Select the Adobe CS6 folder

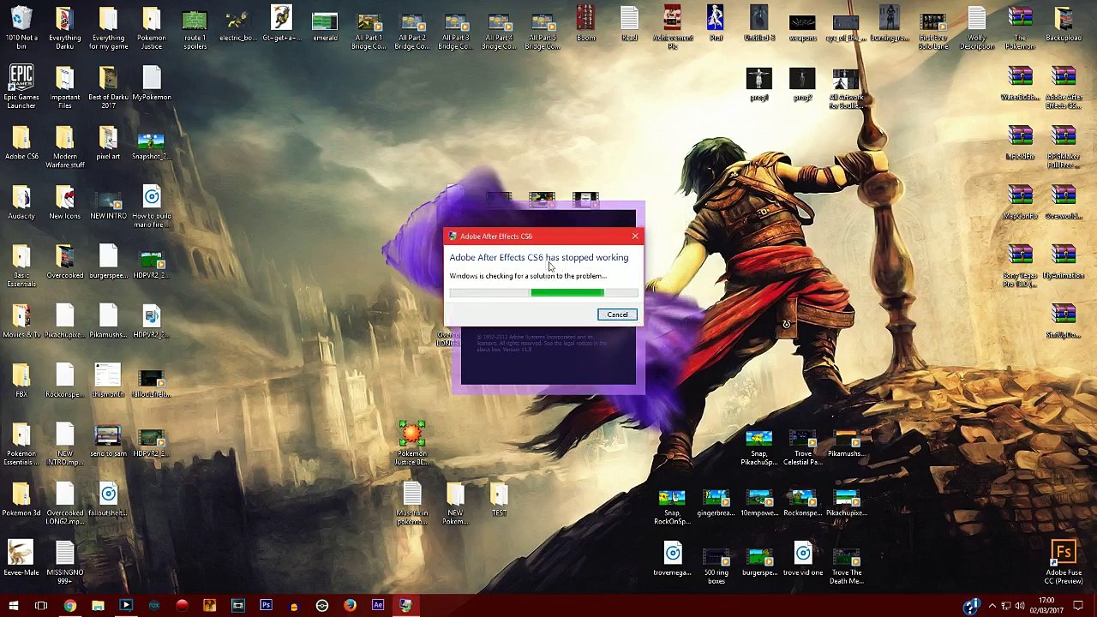coord(21,141)
